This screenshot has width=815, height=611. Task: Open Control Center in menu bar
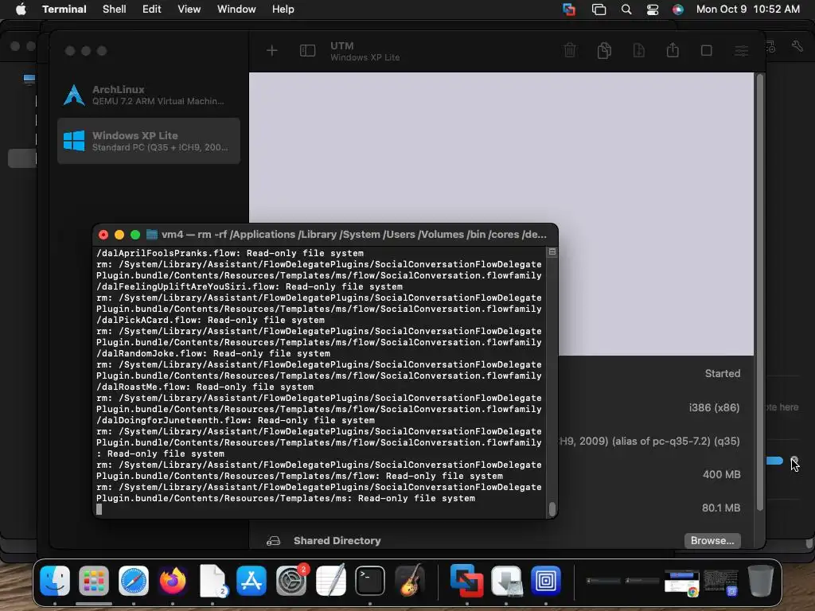(653, 10)
